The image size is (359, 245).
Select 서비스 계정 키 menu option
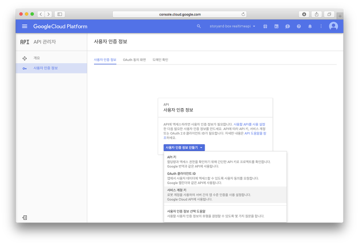pyautogui.click(x=225, y=195)
